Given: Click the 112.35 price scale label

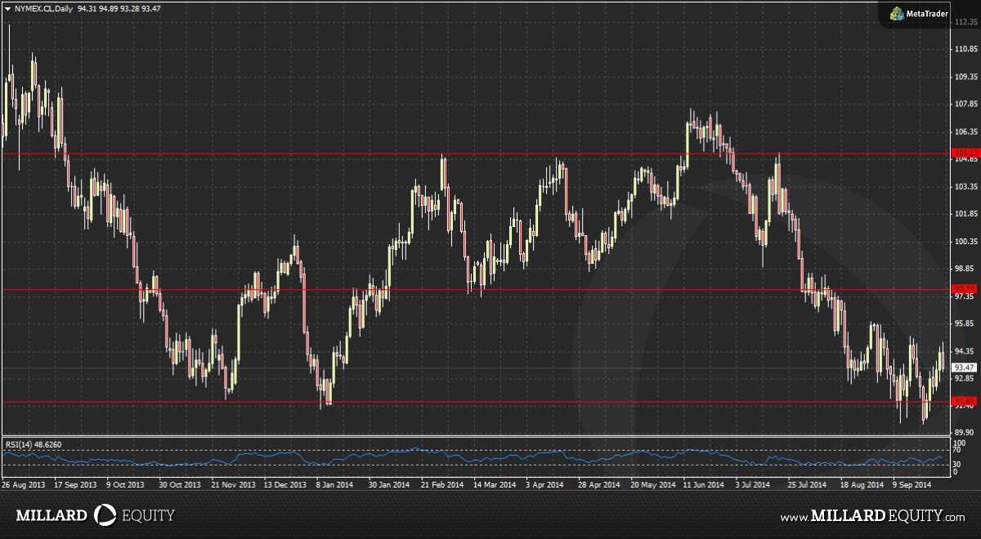Looking at the screenshot, I should pyautogui.click(x=966, y=22).
